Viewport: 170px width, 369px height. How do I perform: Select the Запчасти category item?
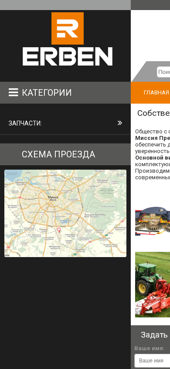[65, 123]
